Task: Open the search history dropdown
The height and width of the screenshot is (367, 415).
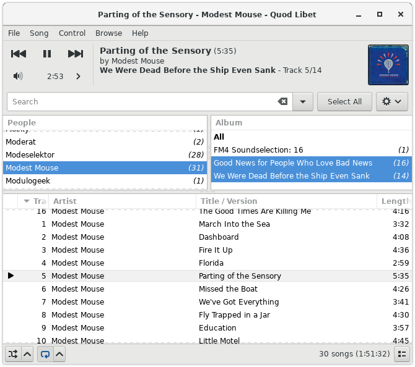Action: click(302, 101)
